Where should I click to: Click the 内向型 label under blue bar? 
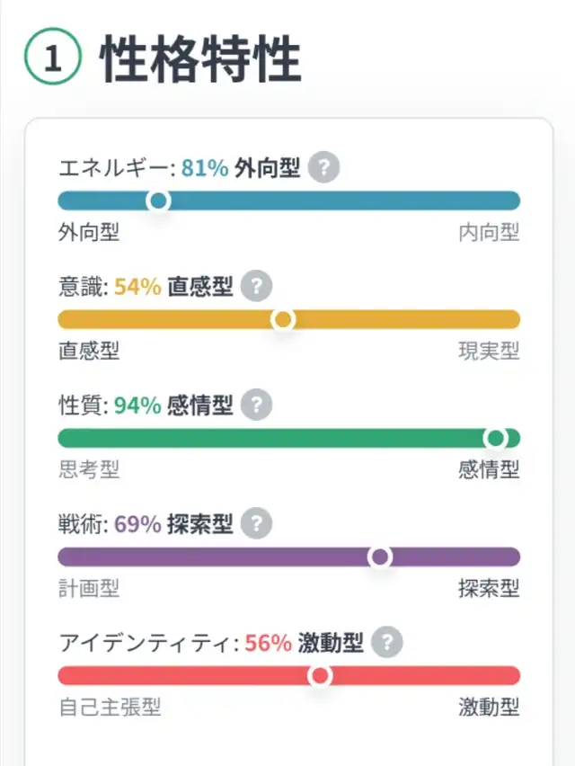pyautogui.click(x=489, y=234)
